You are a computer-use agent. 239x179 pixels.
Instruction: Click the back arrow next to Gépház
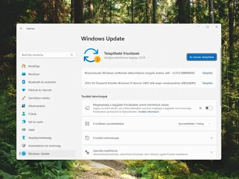[21, 29]
